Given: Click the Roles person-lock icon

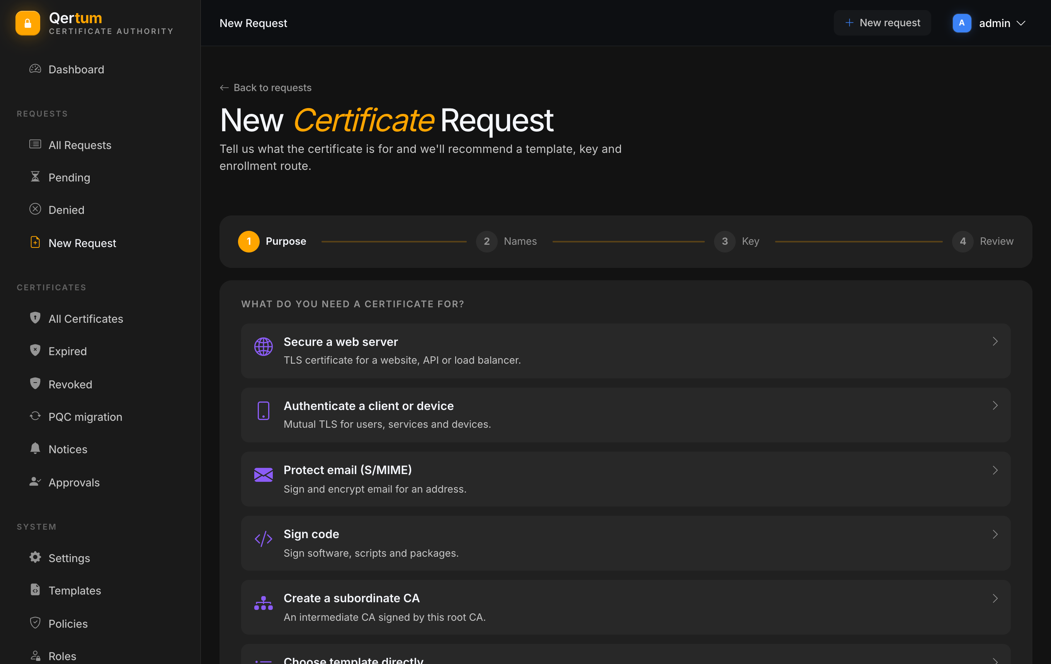Looking at the screenshot, I should pos(35,655).
